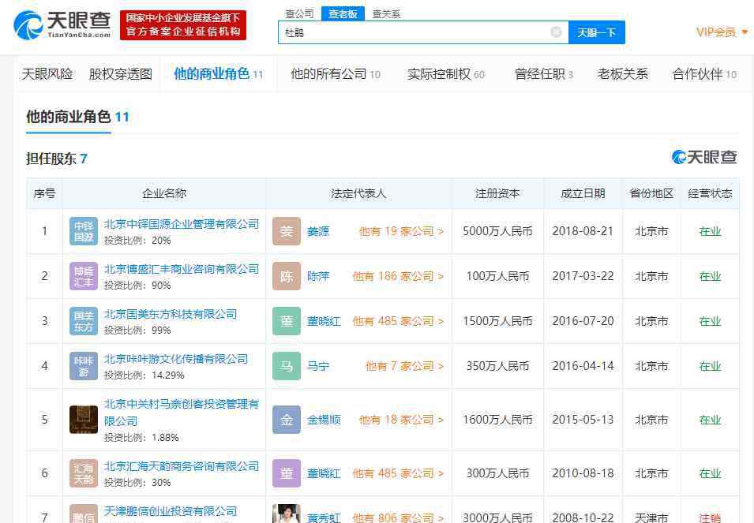Expand the VIP会员 dropdown

[722, 32]
